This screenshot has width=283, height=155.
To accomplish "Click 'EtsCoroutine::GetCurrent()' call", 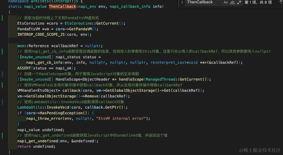I will (x=94, y=23).
